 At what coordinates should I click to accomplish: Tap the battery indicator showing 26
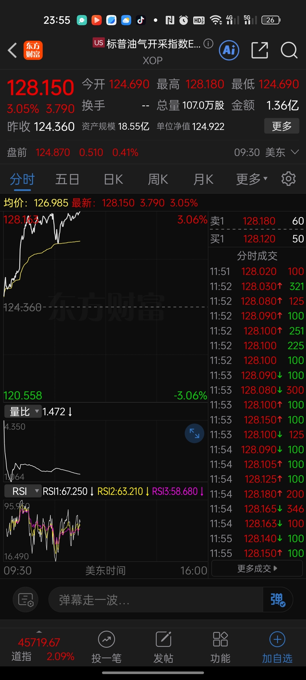(x=271, y=20)
